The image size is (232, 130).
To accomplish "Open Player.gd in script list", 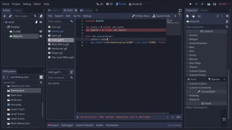I will pyautogui.click(x=57, y=53).
